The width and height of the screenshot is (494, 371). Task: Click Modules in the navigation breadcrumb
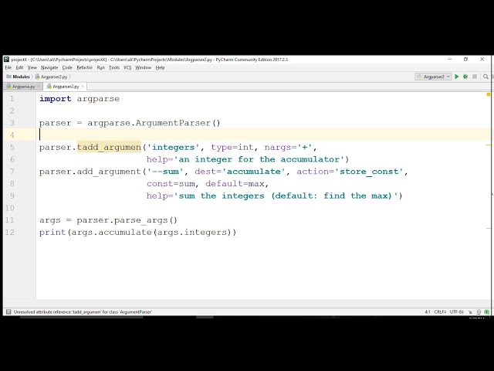(x=21, y=77)
